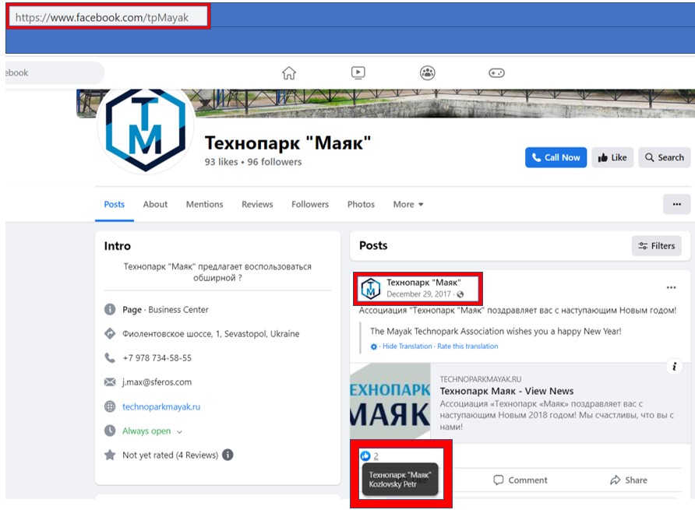Open the reaction count 2
Image resolution: width=695 pixels, height=510 pixels.
[x=376, y=456]
